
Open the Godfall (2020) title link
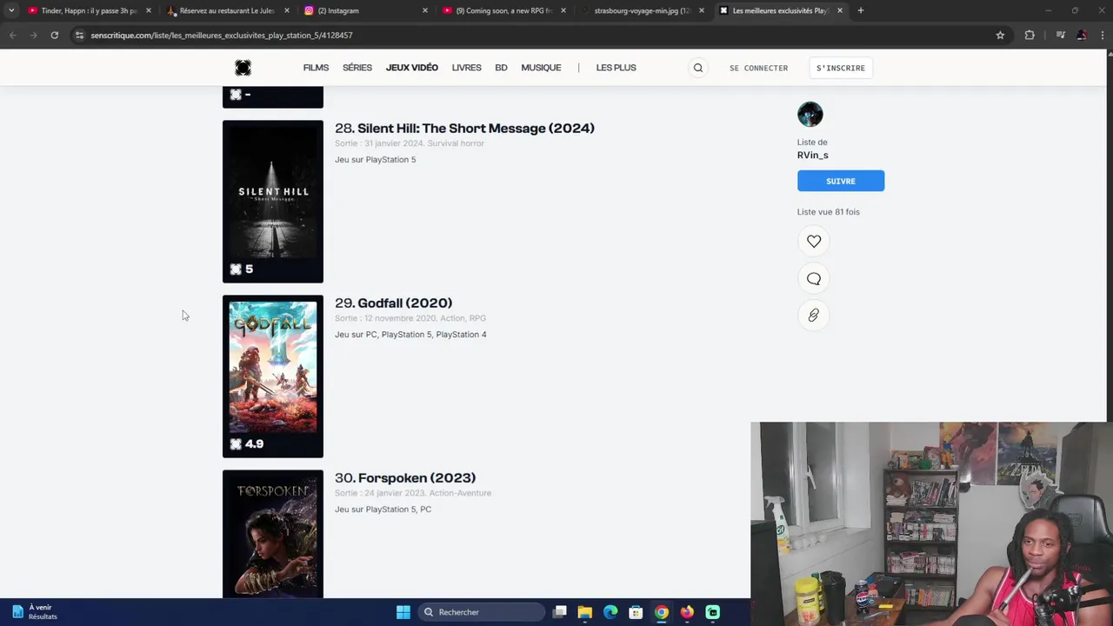(404, 303)
